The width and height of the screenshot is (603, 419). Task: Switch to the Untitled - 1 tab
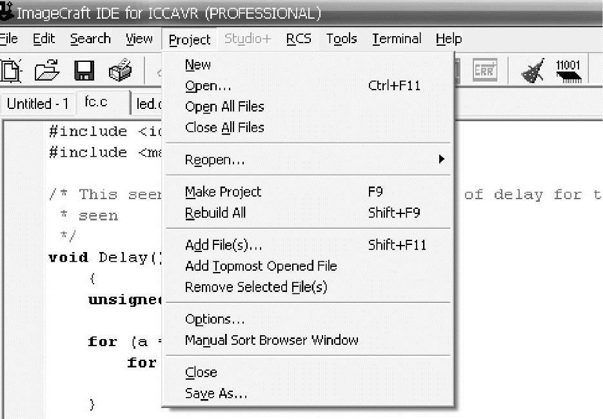38,103
